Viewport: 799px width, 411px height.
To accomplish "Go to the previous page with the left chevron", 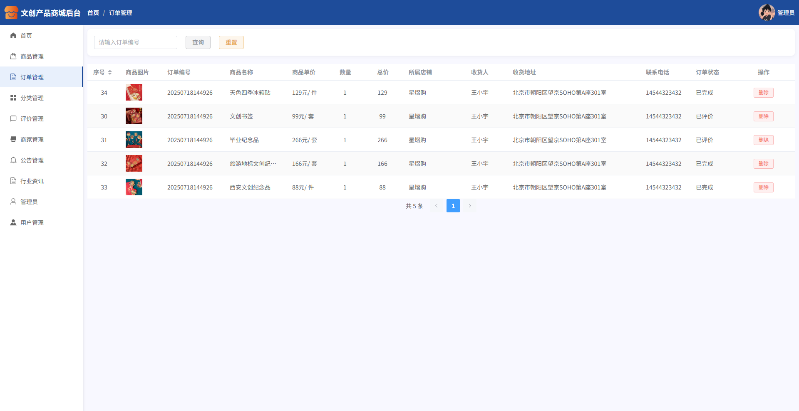I will tap(436, 206).
